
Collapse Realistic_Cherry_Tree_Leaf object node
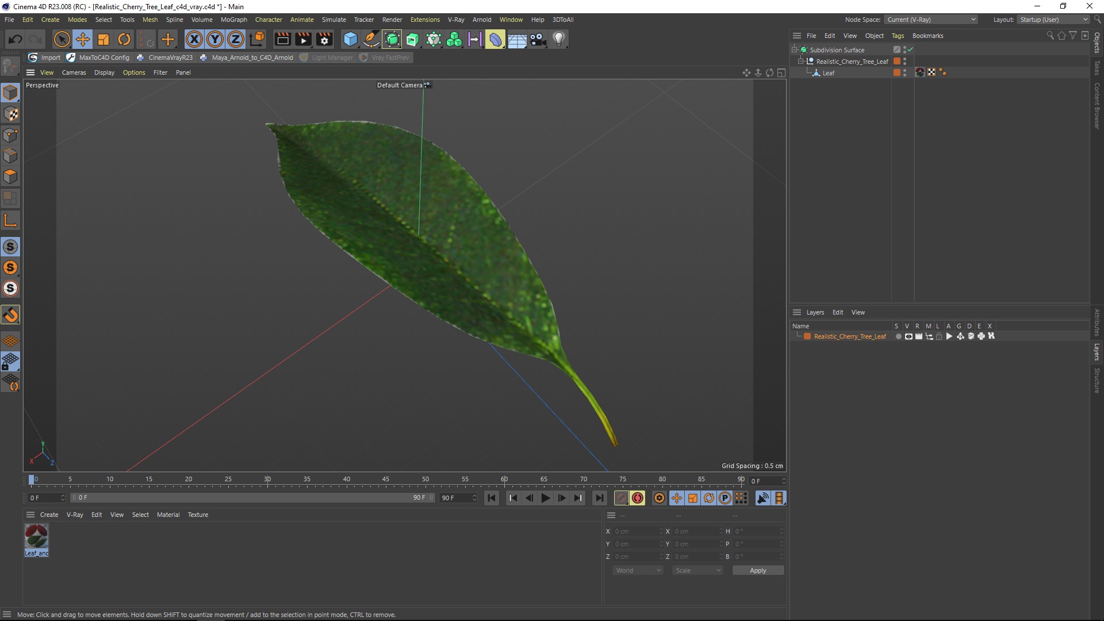click(801, 62)
